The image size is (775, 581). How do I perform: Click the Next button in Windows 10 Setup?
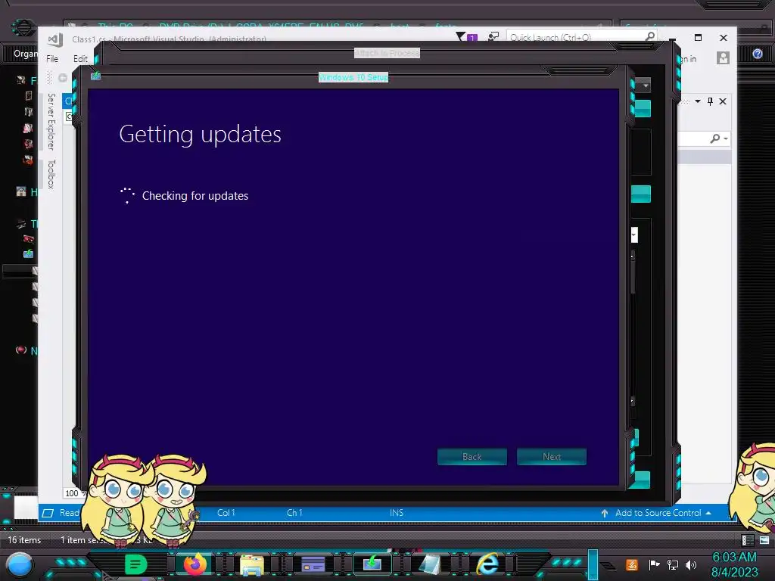click(x=552, y=456)
